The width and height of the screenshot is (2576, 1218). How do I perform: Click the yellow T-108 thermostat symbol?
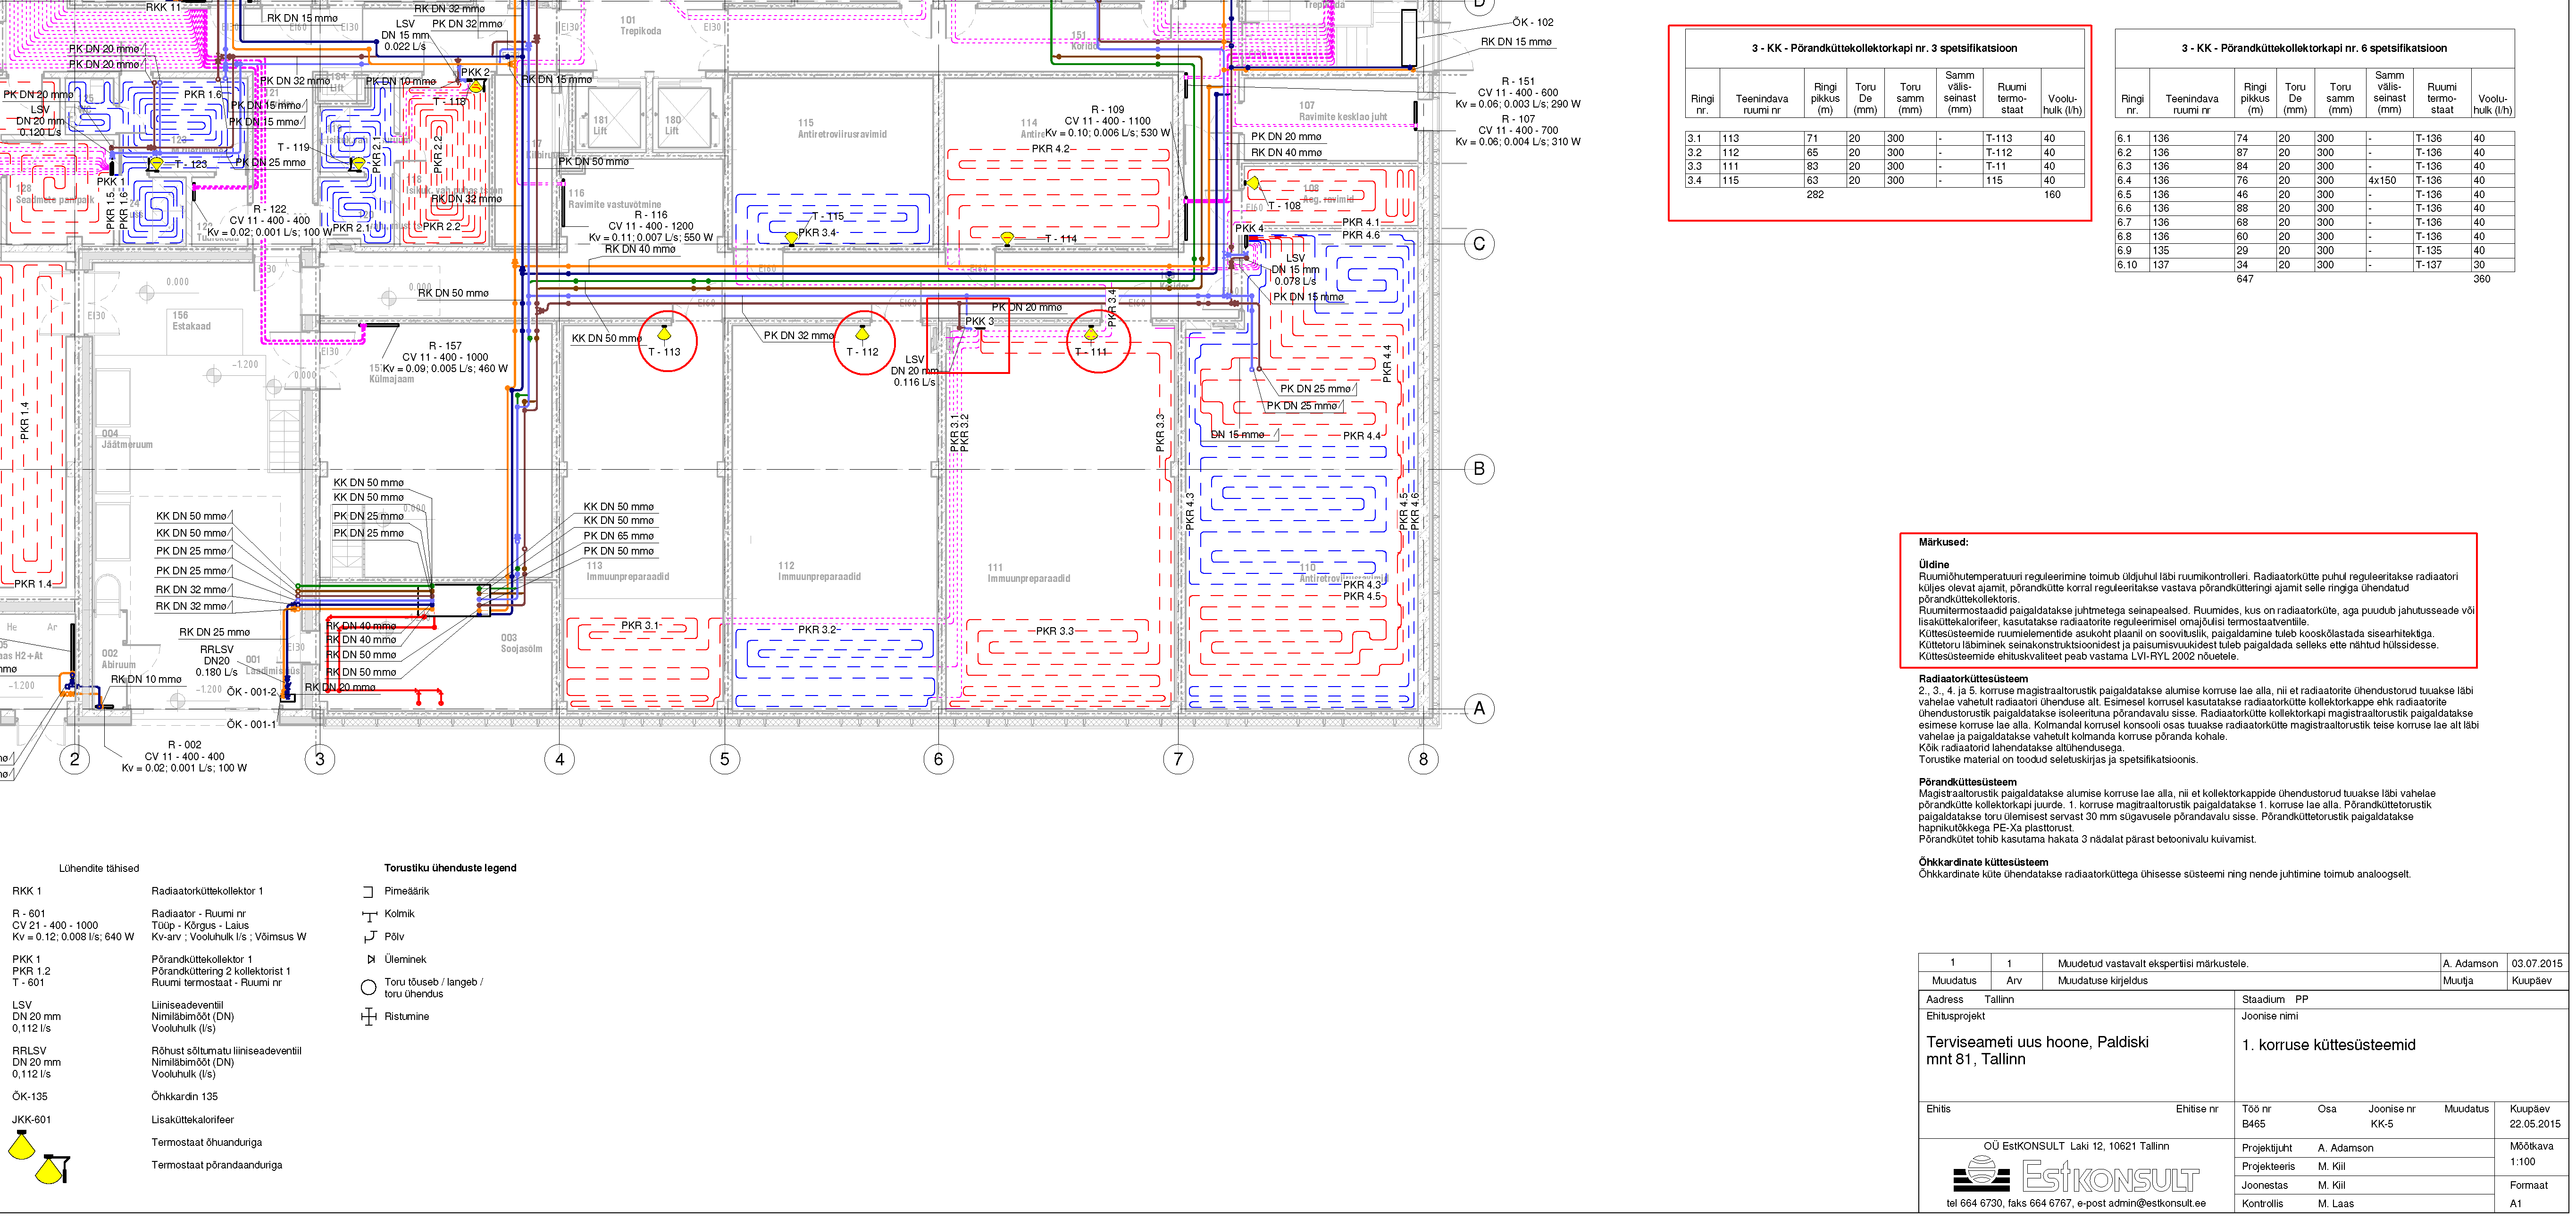point(1253,184)
